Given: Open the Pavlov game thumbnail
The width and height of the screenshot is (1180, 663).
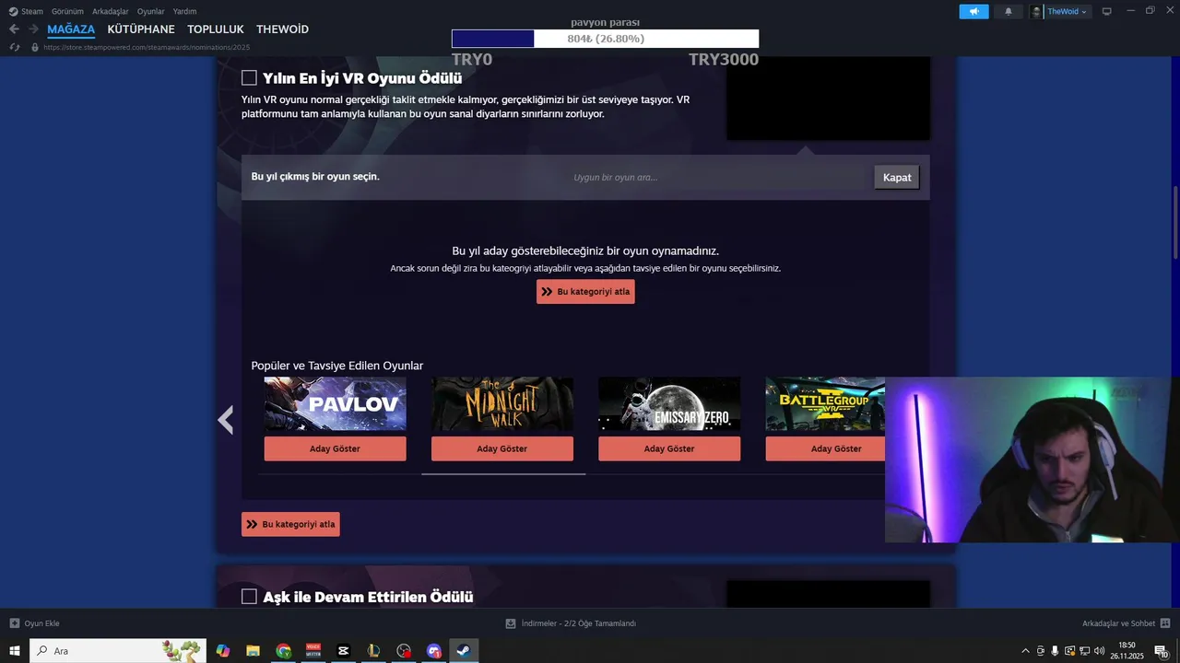Looking at the screenshot, I should pyautogui.click(x=335, y=403).
